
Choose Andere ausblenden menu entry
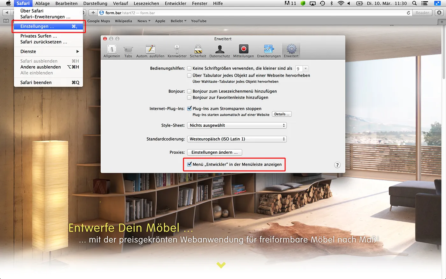click(x=48, y=67)
